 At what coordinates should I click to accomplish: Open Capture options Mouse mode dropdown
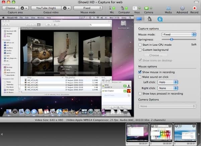[x=179, y=34]
